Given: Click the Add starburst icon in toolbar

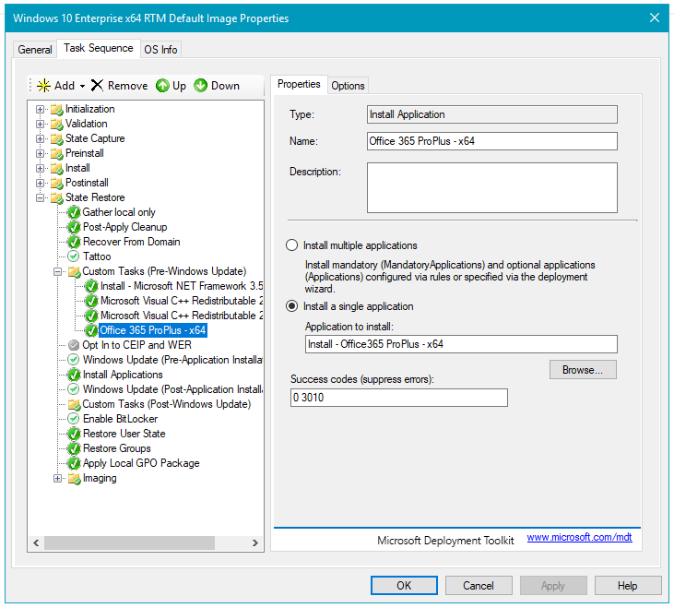Looking at the screenshot, I should 42,85.
